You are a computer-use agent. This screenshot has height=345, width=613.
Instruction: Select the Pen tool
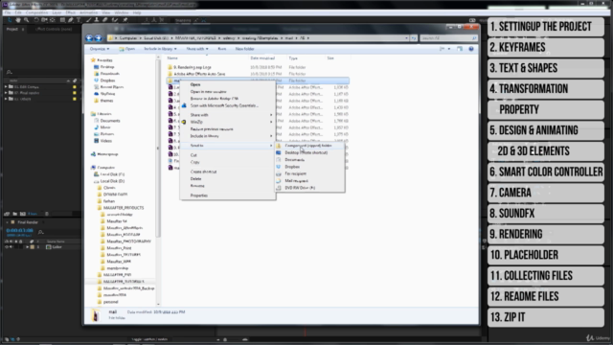coord(70,20)
